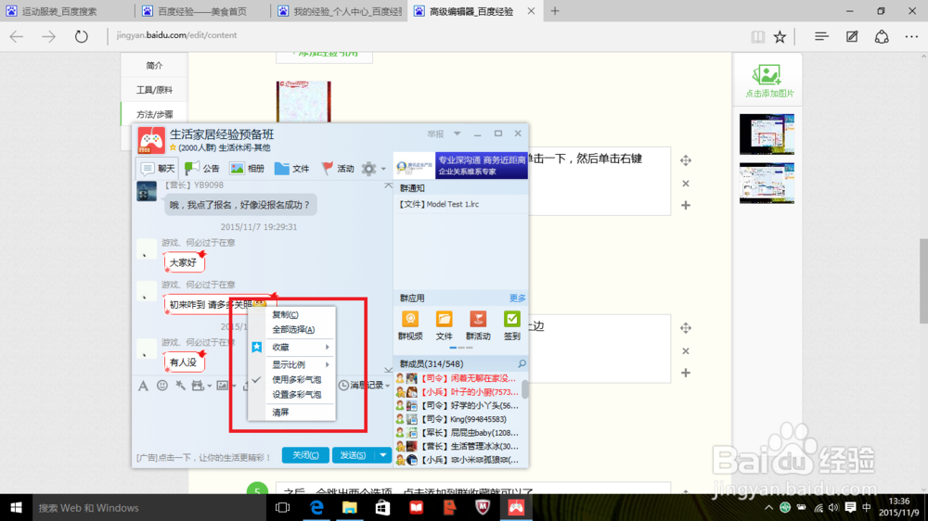Click chat area down chevron

tap(388, 370)
